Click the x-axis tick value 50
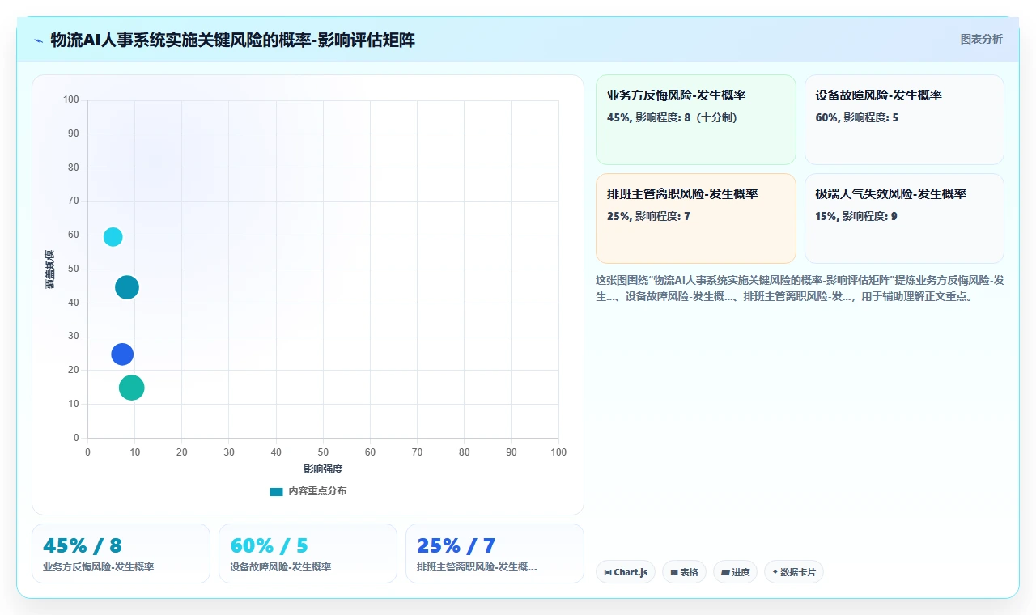The height and width of the screenshot is (615, 1036). point(323,452)
